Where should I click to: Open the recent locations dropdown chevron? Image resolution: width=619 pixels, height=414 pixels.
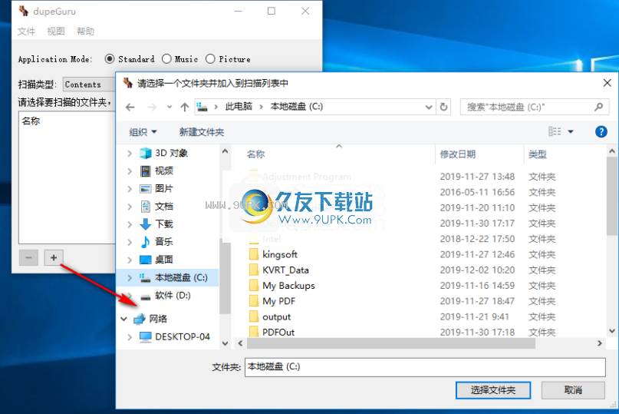170,108
